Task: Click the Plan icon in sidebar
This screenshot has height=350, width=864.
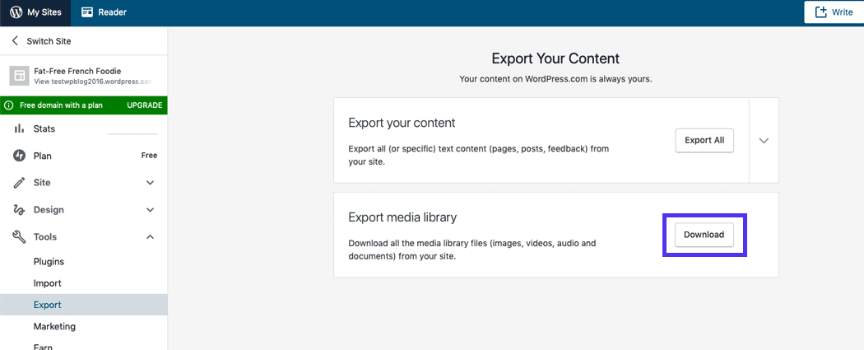Action: click(19, 156)
